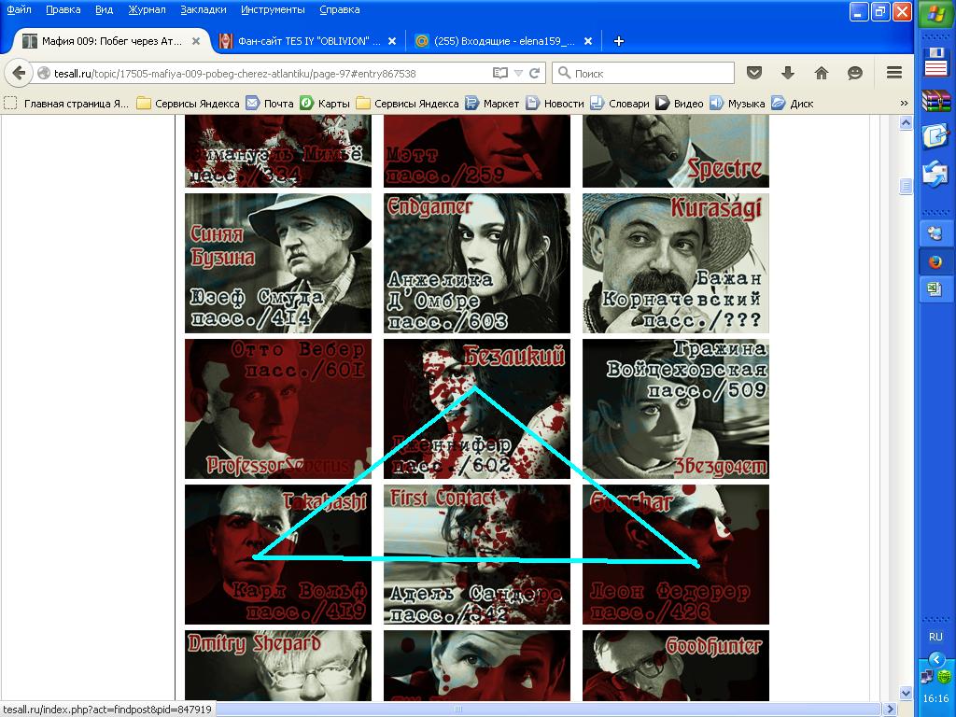
Task: Open the 16:16 system clock
Action: coord(935,698)
